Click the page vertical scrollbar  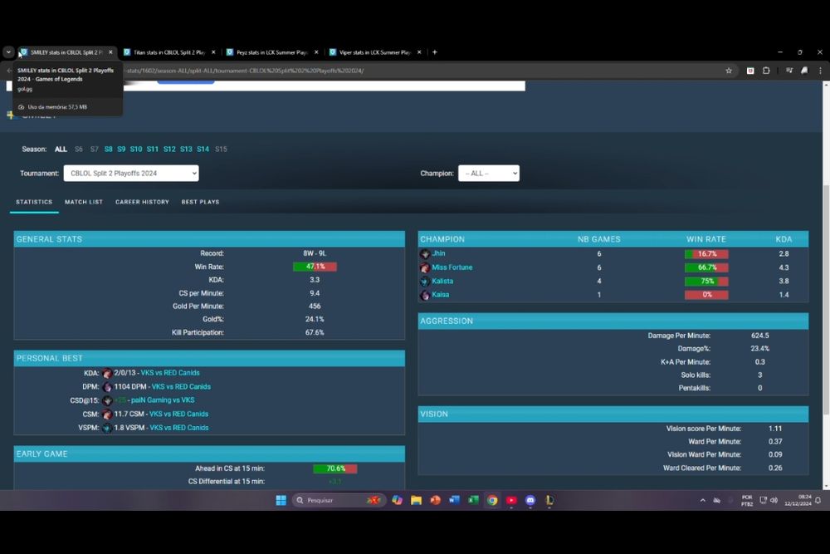coord(826,299)
